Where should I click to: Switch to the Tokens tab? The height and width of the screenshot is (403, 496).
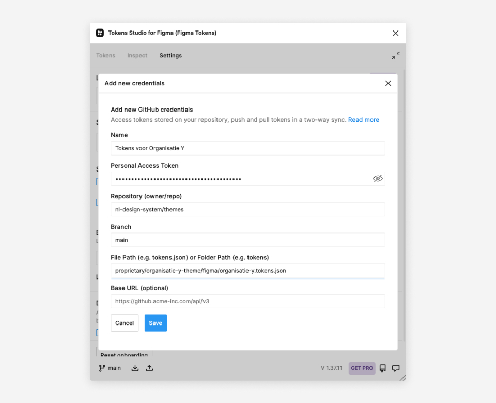pyautogui.click(x=105, y=56)
